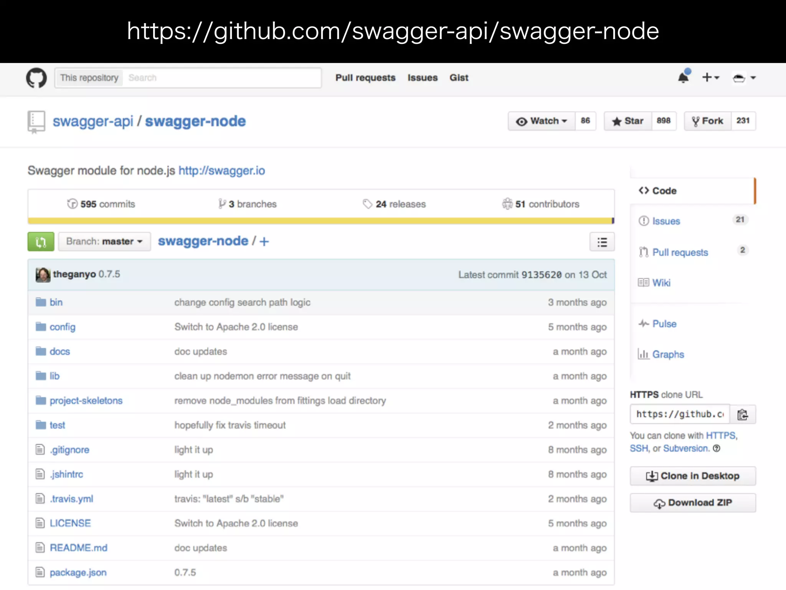The image size is (786, 590).
Task: Click Clone in Desktop button
Action: [x=693, y=476]
